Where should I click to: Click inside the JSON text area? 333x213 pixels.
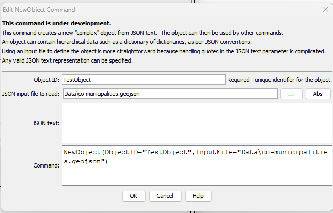(x=197, y=123)
